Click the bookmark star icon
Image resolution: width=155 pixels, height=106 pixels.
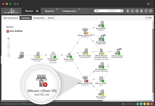[x=148, y=4]
